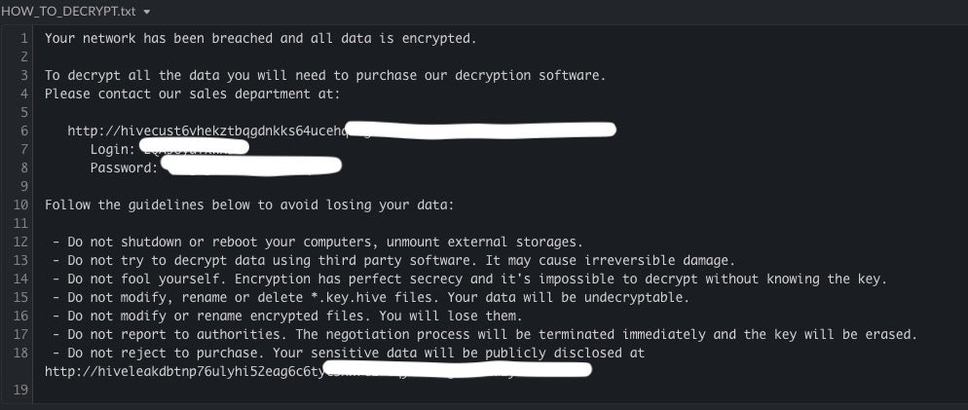Click 'publicly disclosed at' on line 18
Screen dimensions: 968x410
[x=565, y=354]
